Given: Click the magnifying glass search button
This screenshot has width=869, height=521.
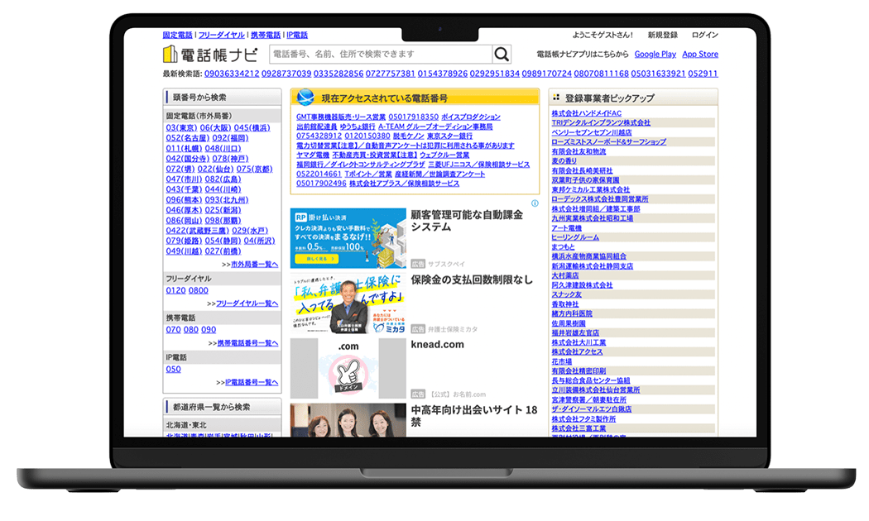Looking at the screenshot, I should click(x=502, y=55).
